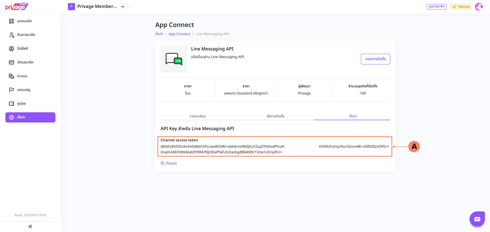Open the membership card icon
The image size is (490, 232).
point(11,62)
